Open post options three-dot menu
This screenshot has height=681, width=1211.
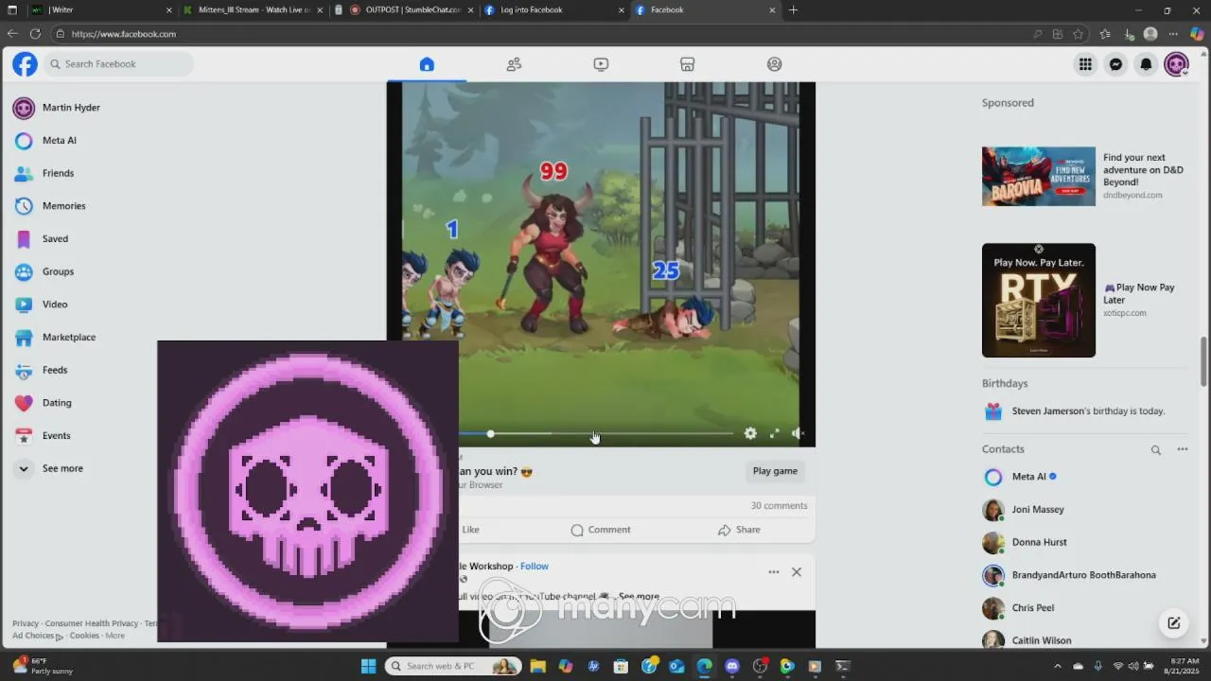pyautogui.click(x=774, y=572)
